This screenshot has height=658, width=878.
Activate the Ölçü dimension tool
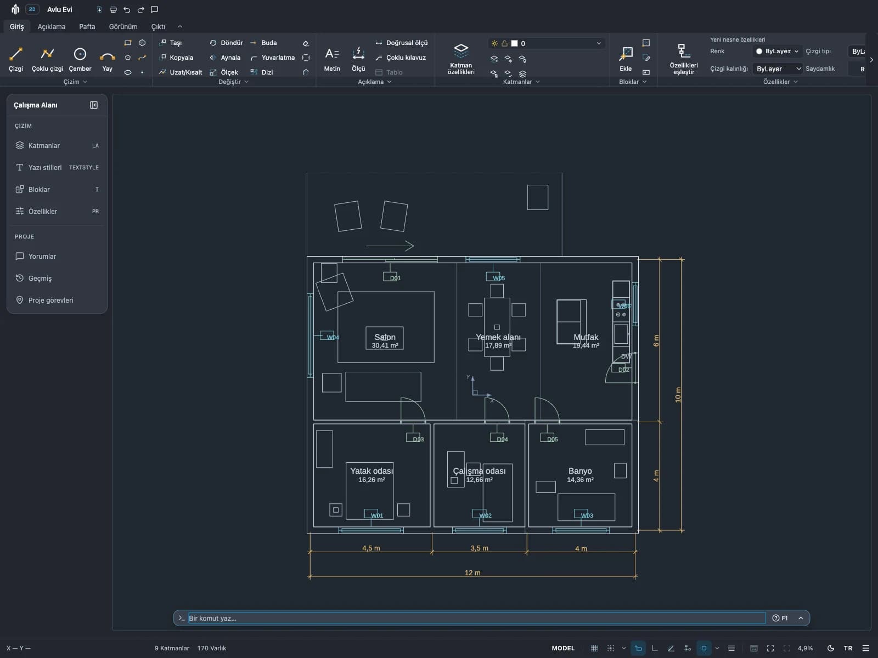(358, 59)
